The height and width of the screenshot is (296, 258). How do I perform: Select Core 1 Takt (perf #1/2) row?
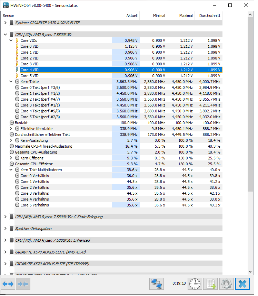[x=119, y=94]
